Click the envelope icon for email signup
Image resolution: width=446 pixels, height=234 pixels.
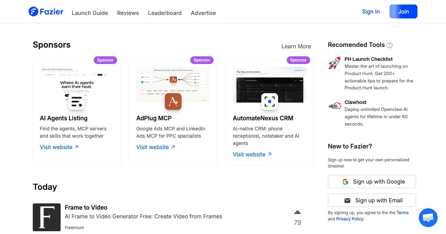pos(347,201)
